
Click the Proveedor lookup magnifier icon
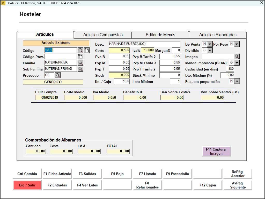coord(57,75)
